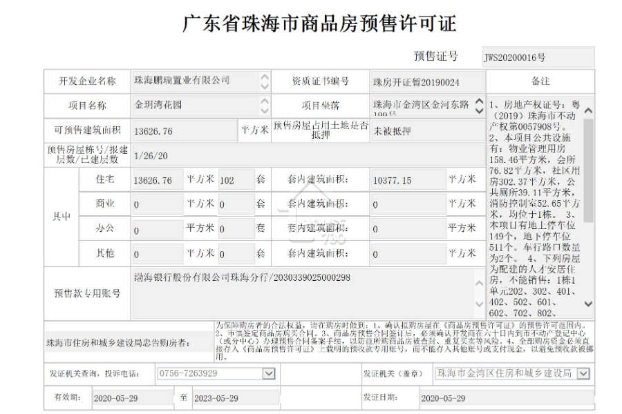The width and height of the screenshot is (622, 414).
Task: Click the 预售证号 label
Action: coord(435,57)
